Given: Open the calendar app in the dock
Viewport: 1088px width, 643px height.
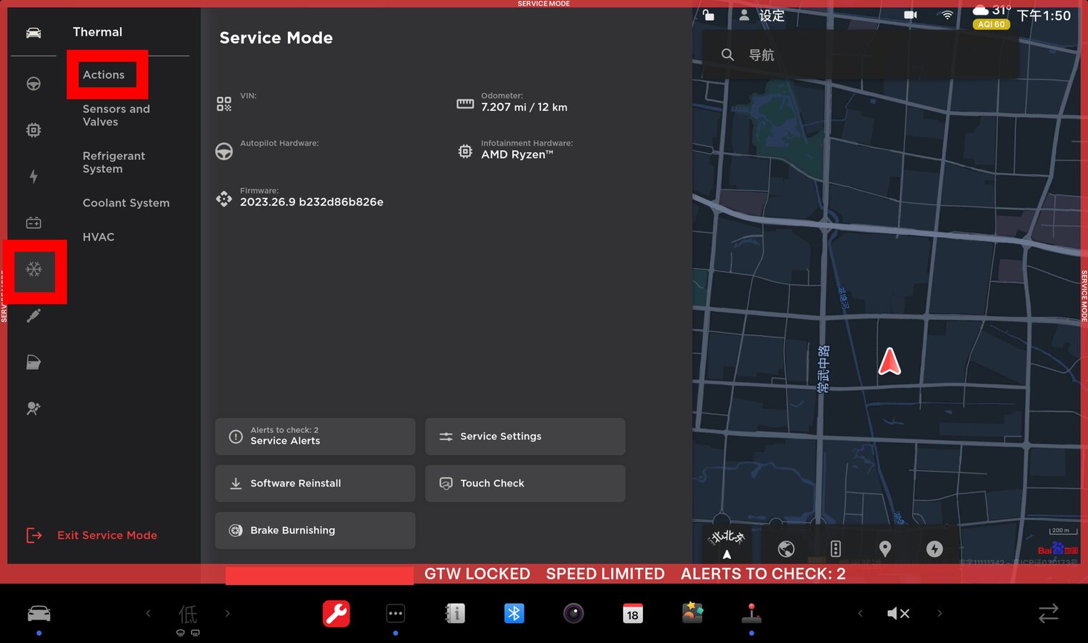Looking at the screenshot, I should (632, 613).
